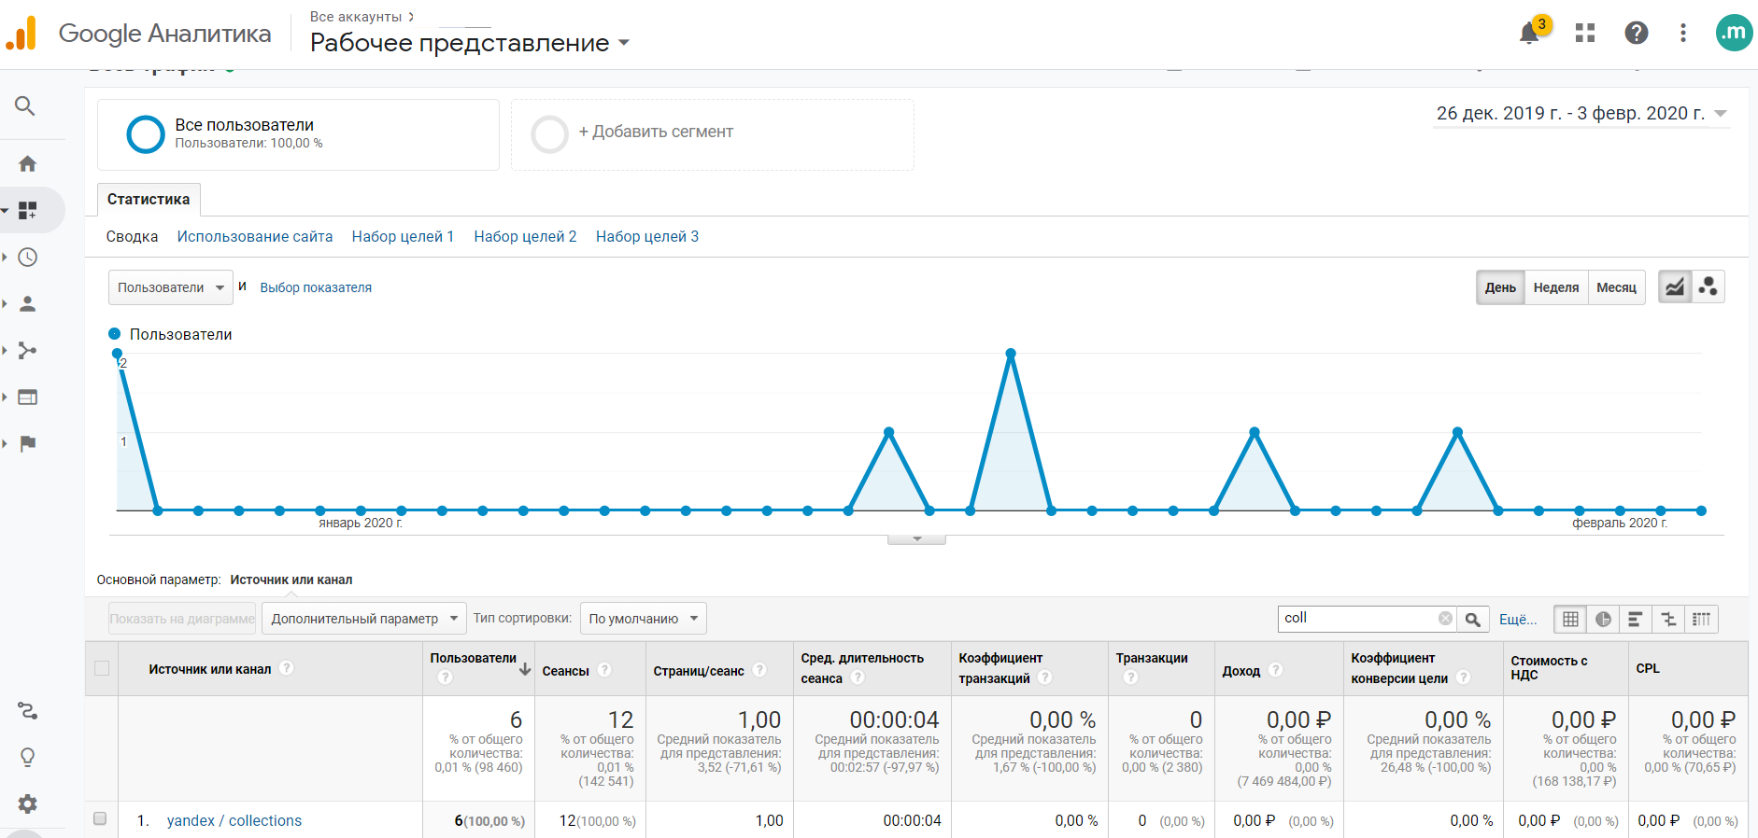Open Realtime clock sidebar icon

click(28, 258)
